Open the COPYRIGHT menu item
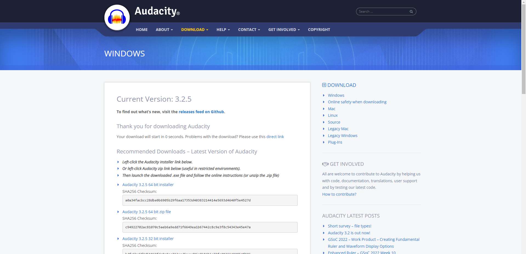 [319, 30]
